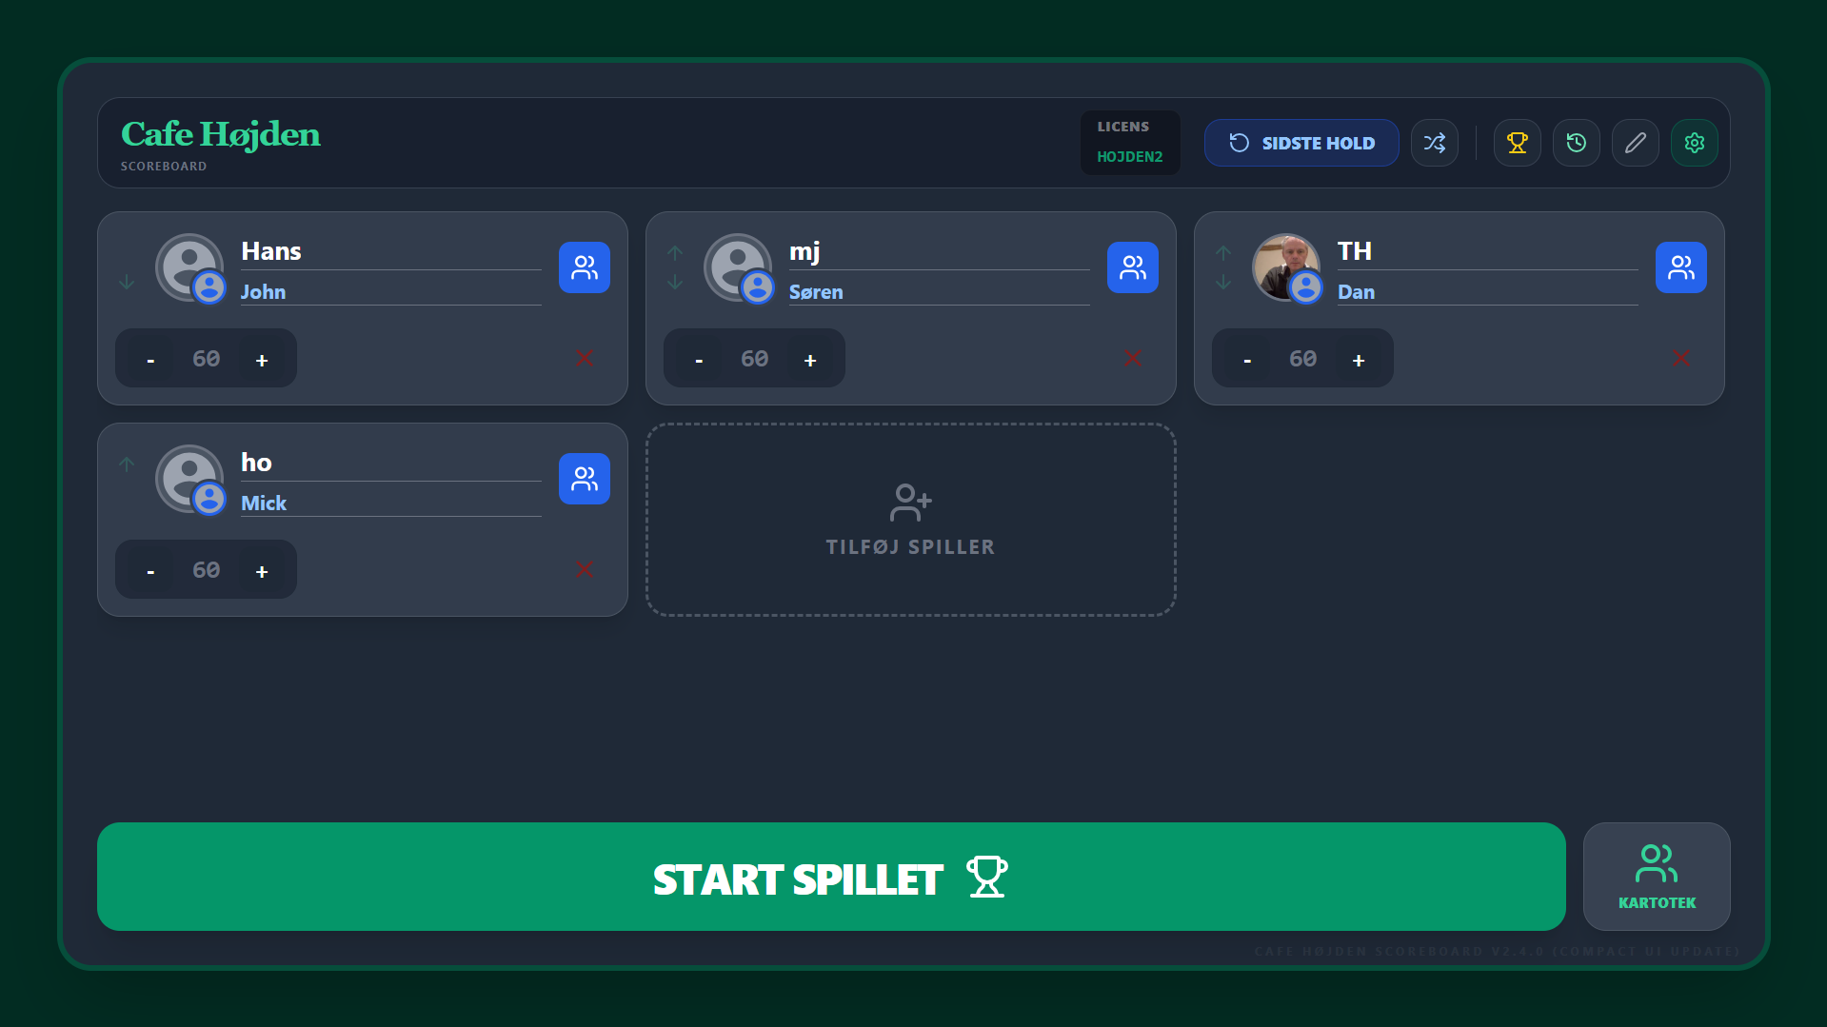
Task: Open the settings gear icon
Action: [x=1694, y=143]
